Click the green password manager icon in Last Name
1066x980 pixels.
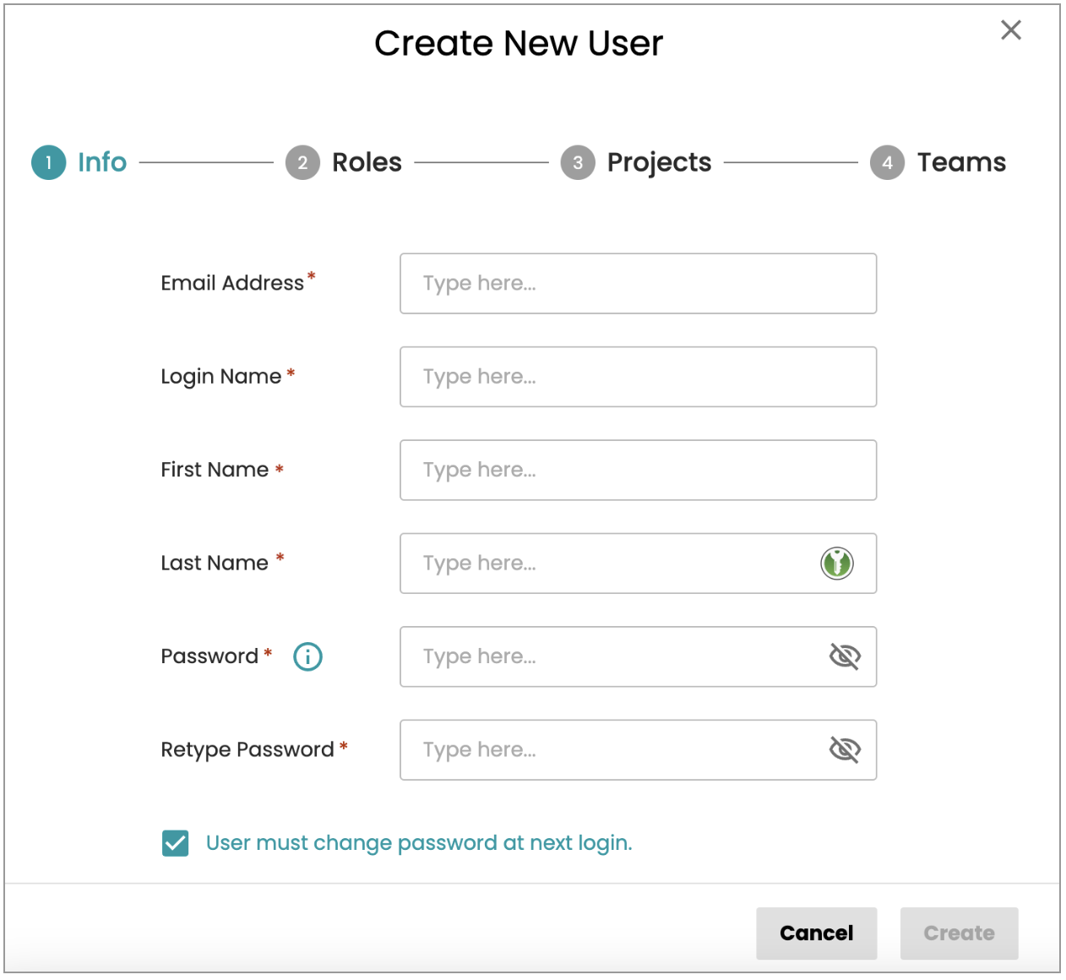click(836, 563)
